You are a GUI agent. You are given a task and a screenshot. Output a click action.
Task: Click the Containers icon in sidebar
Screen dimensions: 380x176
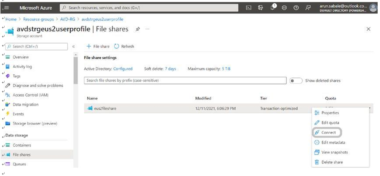pos(8,145)
